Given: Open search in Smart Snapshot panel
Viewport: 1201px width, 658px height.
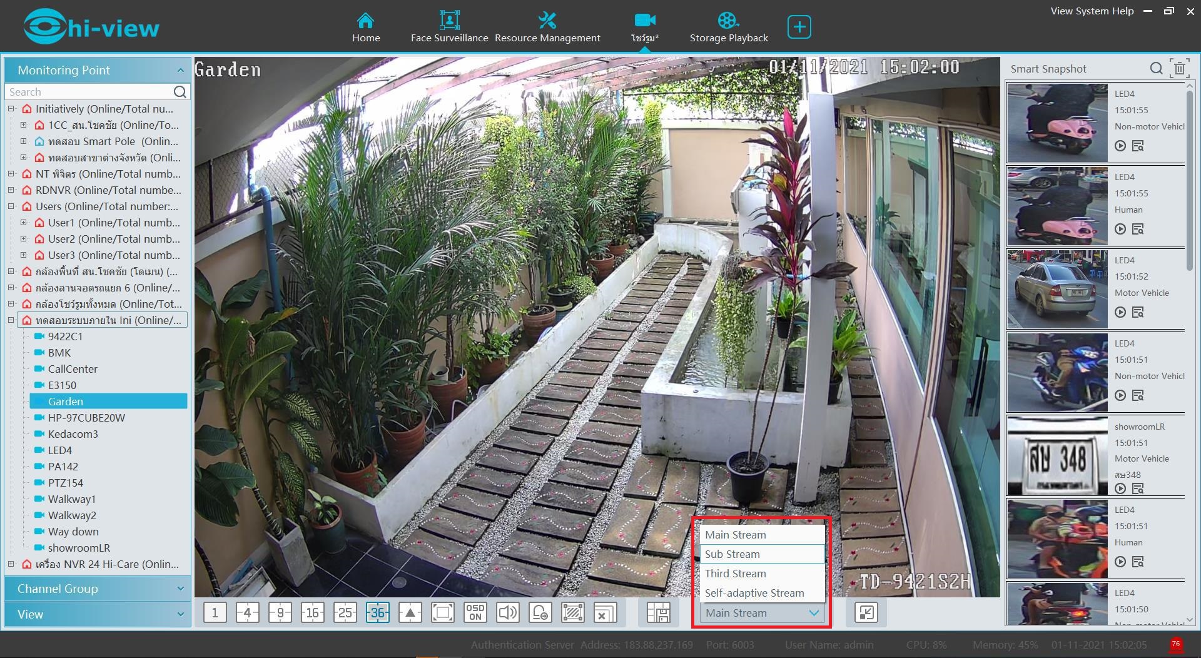Looking at the screenshot, I should [1156, 68].
